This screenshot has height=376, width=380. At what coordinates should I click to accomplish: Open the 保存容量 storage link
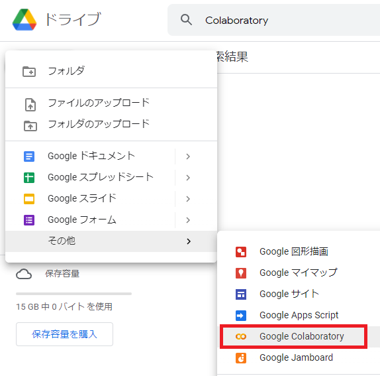point(62,274)
